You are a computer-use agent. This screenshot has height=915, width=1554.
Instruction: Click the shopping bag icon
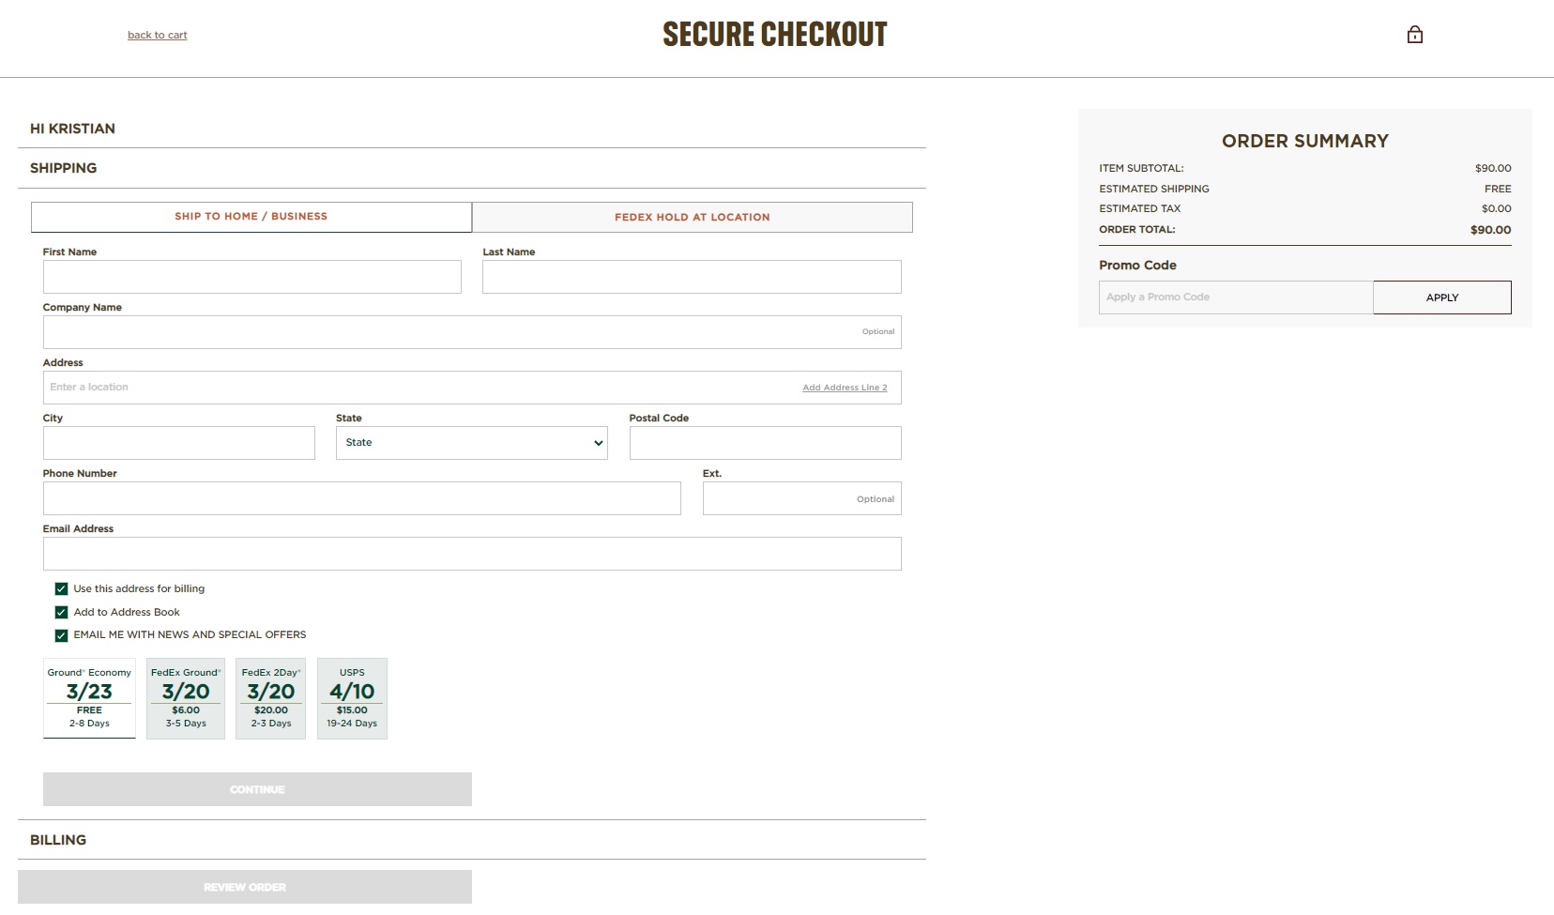point(1415,35)
